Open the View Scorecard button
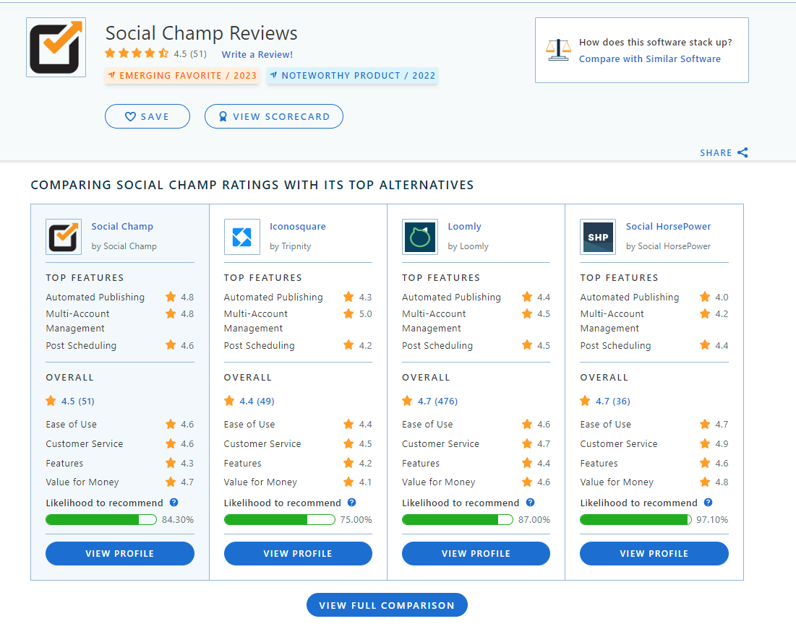Screen dimensions: 796x629 click(x=273, y=117)
